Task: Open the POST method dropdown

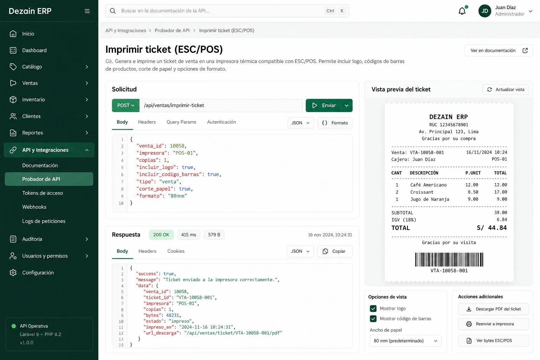Action: click(126, 105)
